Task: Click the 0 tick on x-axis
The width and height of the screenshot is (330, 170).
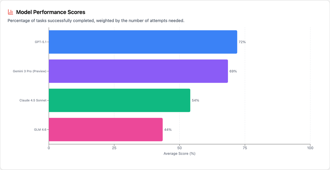Action: click(49, 148)
